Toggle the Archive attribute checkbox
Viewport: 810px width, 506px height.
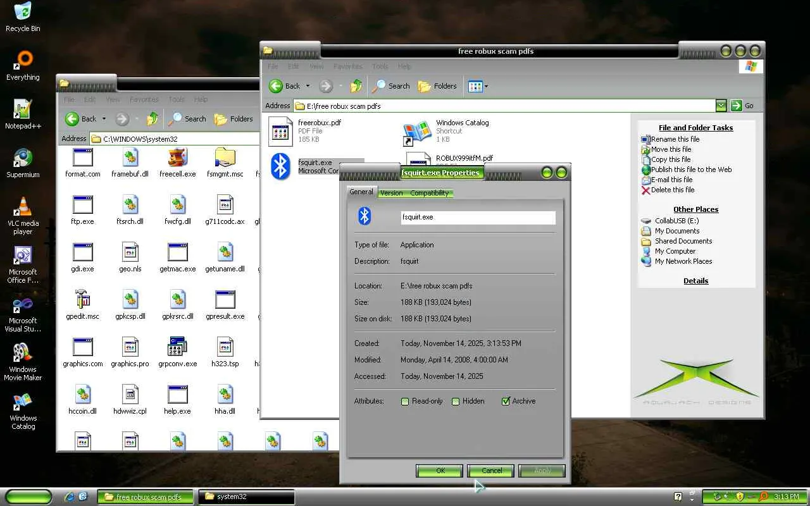(x=506, y=401)
